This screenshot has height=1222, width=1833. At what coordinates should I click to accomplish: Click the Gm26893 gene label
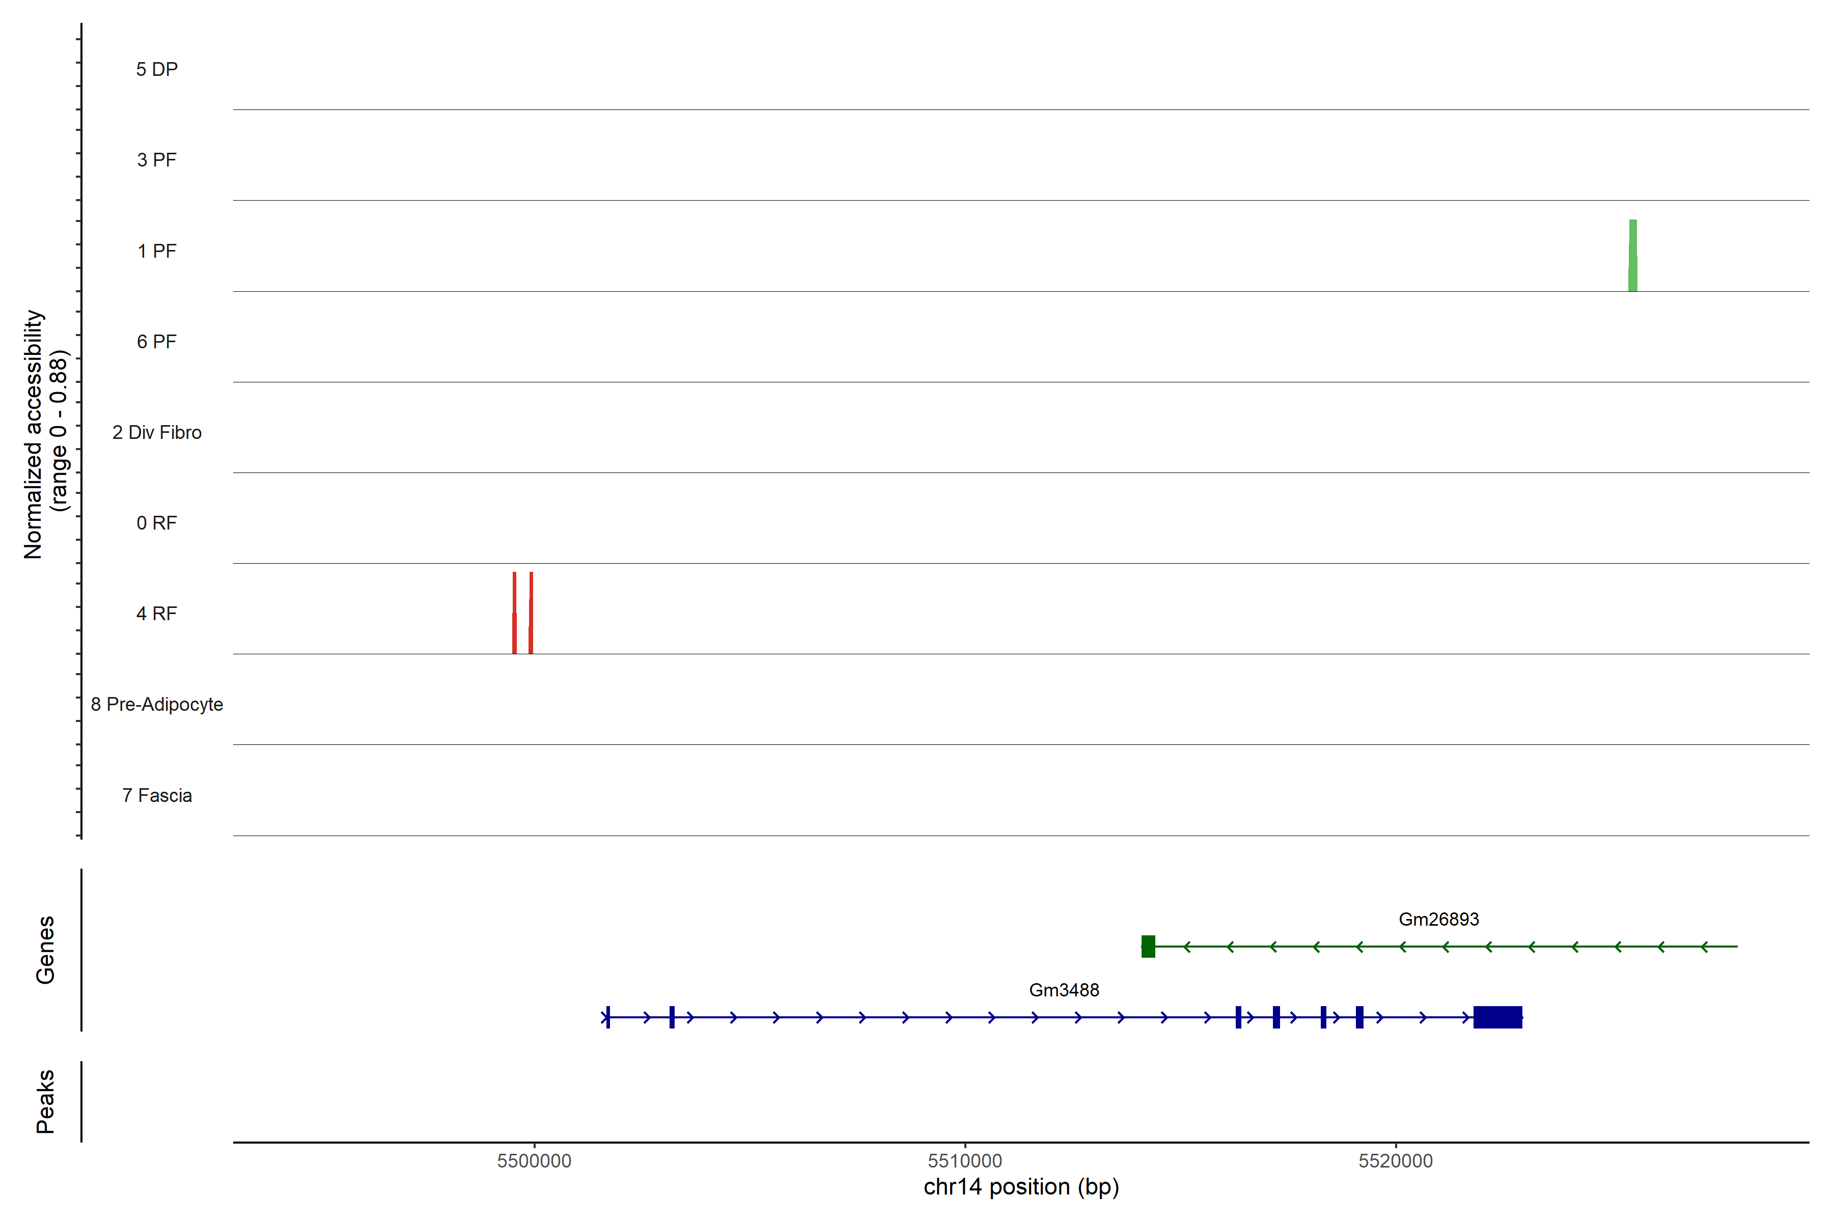[x=1439, y=920]
